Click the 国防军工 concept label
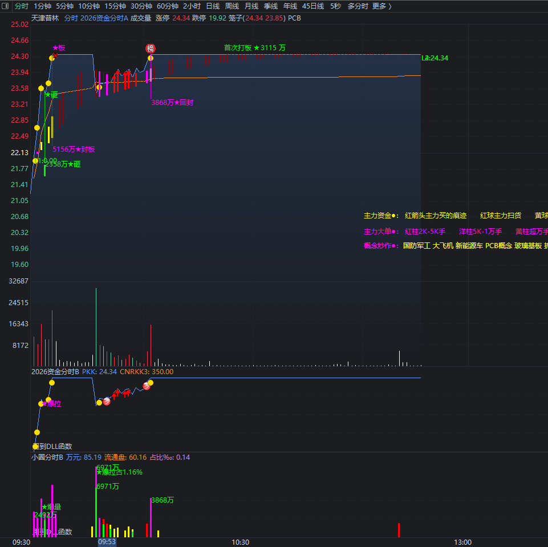The width and height of the screenshot is (548, 547). (417, 246)
